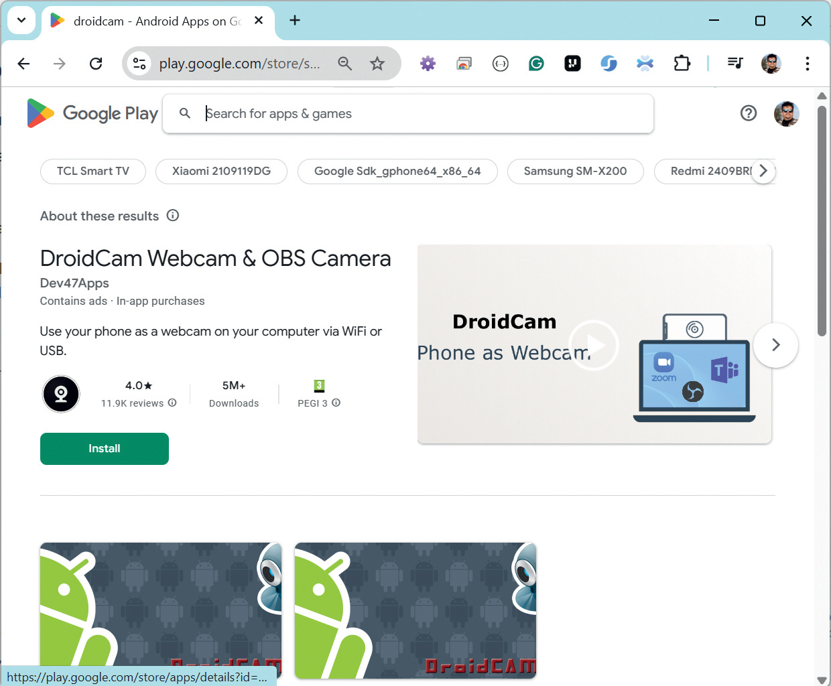Open a new browser tab
This screenshot has height=686, width=831.
tap(295, 21)
